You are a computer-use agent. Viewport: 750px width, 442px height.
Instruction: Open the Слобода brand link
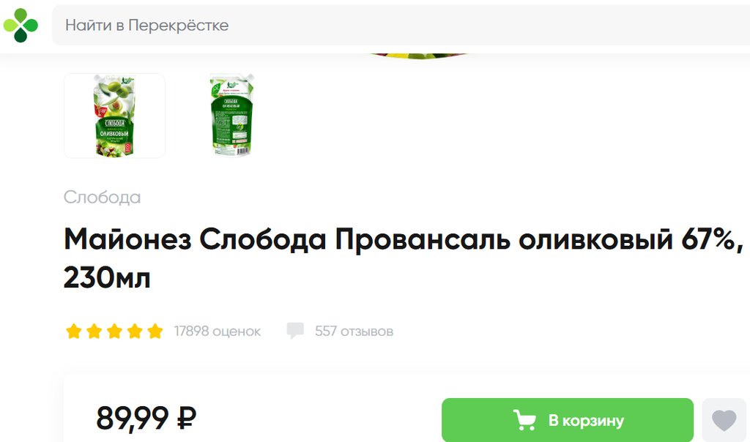pyautogui.click(x=102, y=197)
